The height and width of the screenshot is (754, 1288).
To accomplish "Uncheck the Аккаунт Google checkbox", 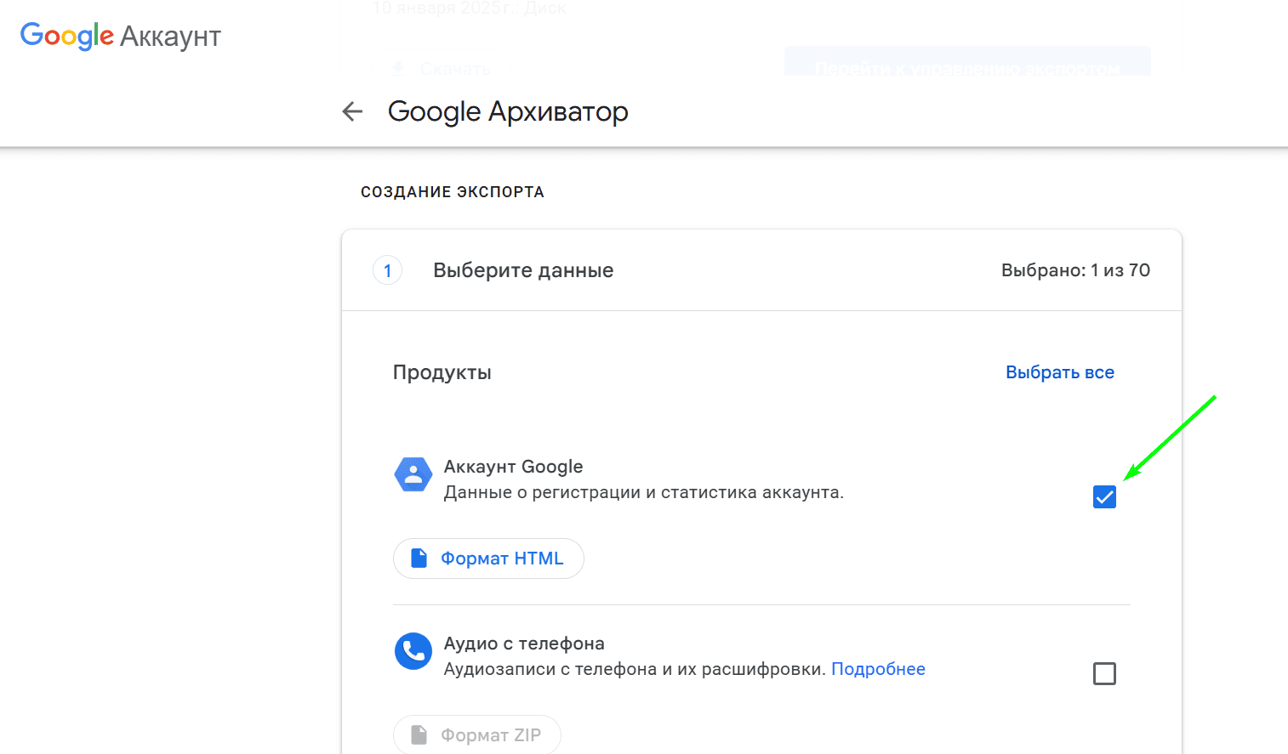I will 1104,497.
